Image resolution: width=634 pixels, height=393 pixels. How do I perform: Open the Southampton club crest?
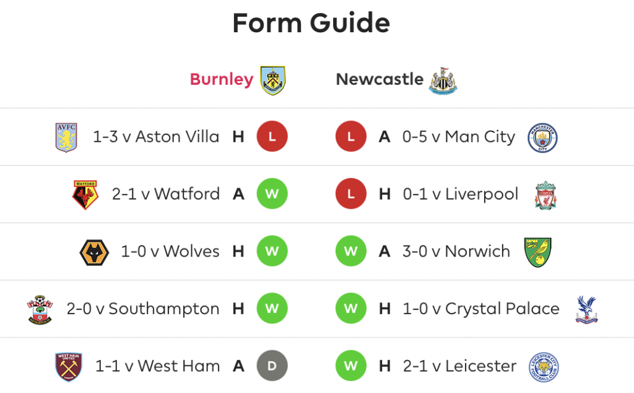40,309
